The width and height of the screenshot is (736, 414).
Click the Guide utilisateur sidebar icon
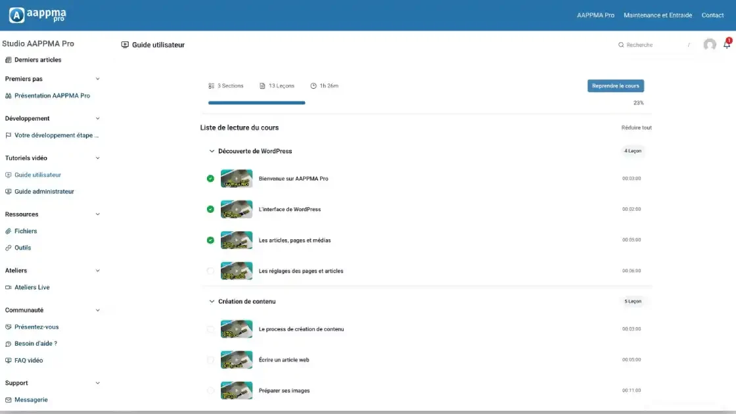[8, 175]
